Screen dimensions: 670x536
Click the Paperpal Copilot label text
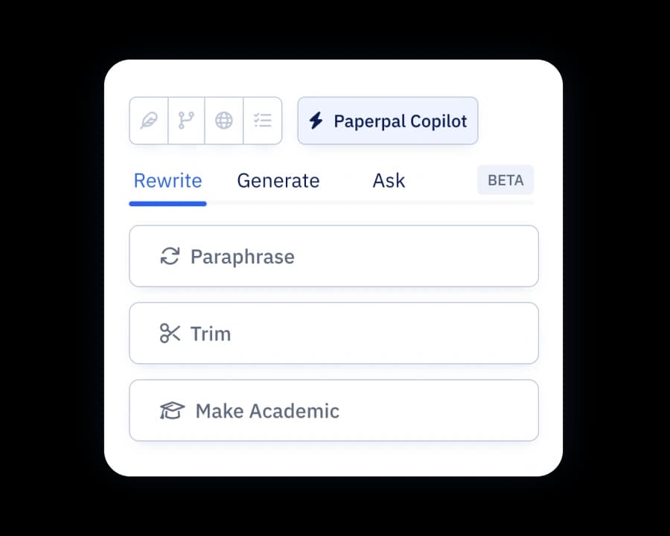pos(400,121)
